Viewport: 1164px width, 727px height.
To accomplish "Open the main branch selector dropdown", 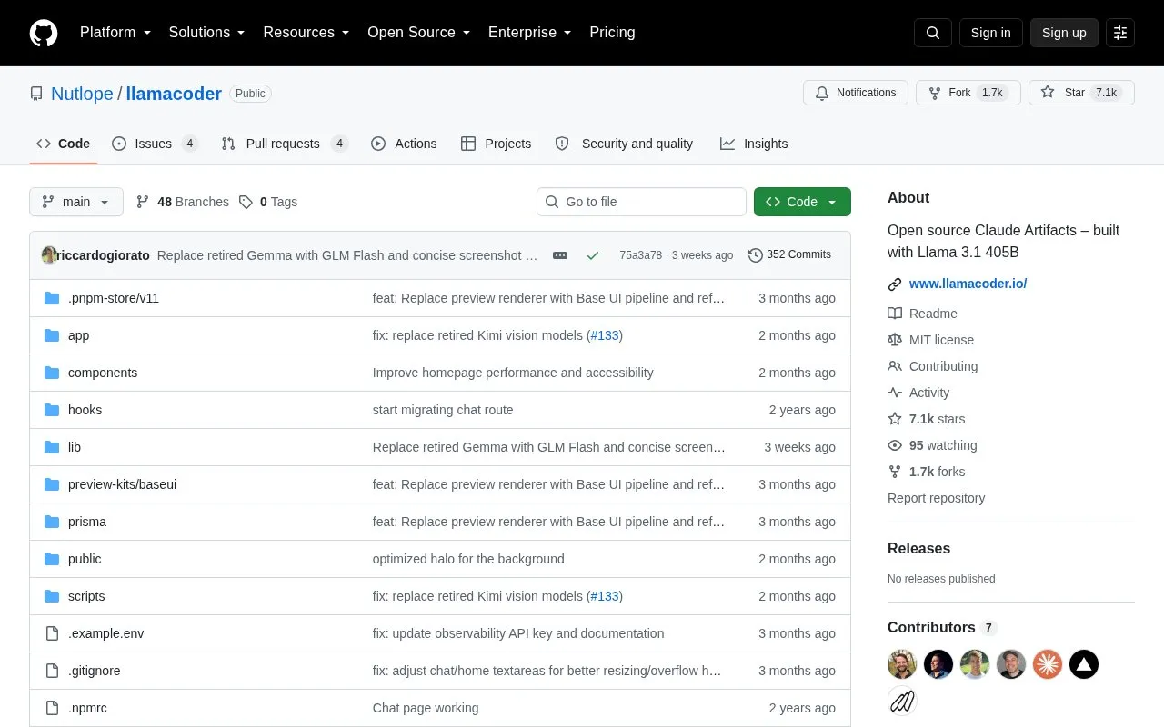I will (76, 202).
